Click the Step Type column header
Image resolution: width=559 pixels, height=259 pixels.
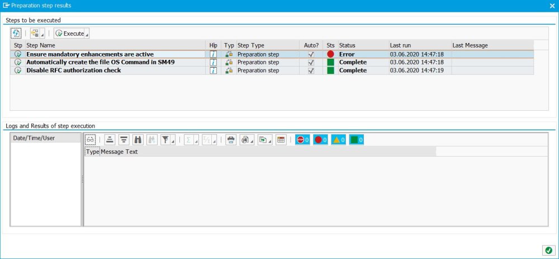tap(268, 45)
